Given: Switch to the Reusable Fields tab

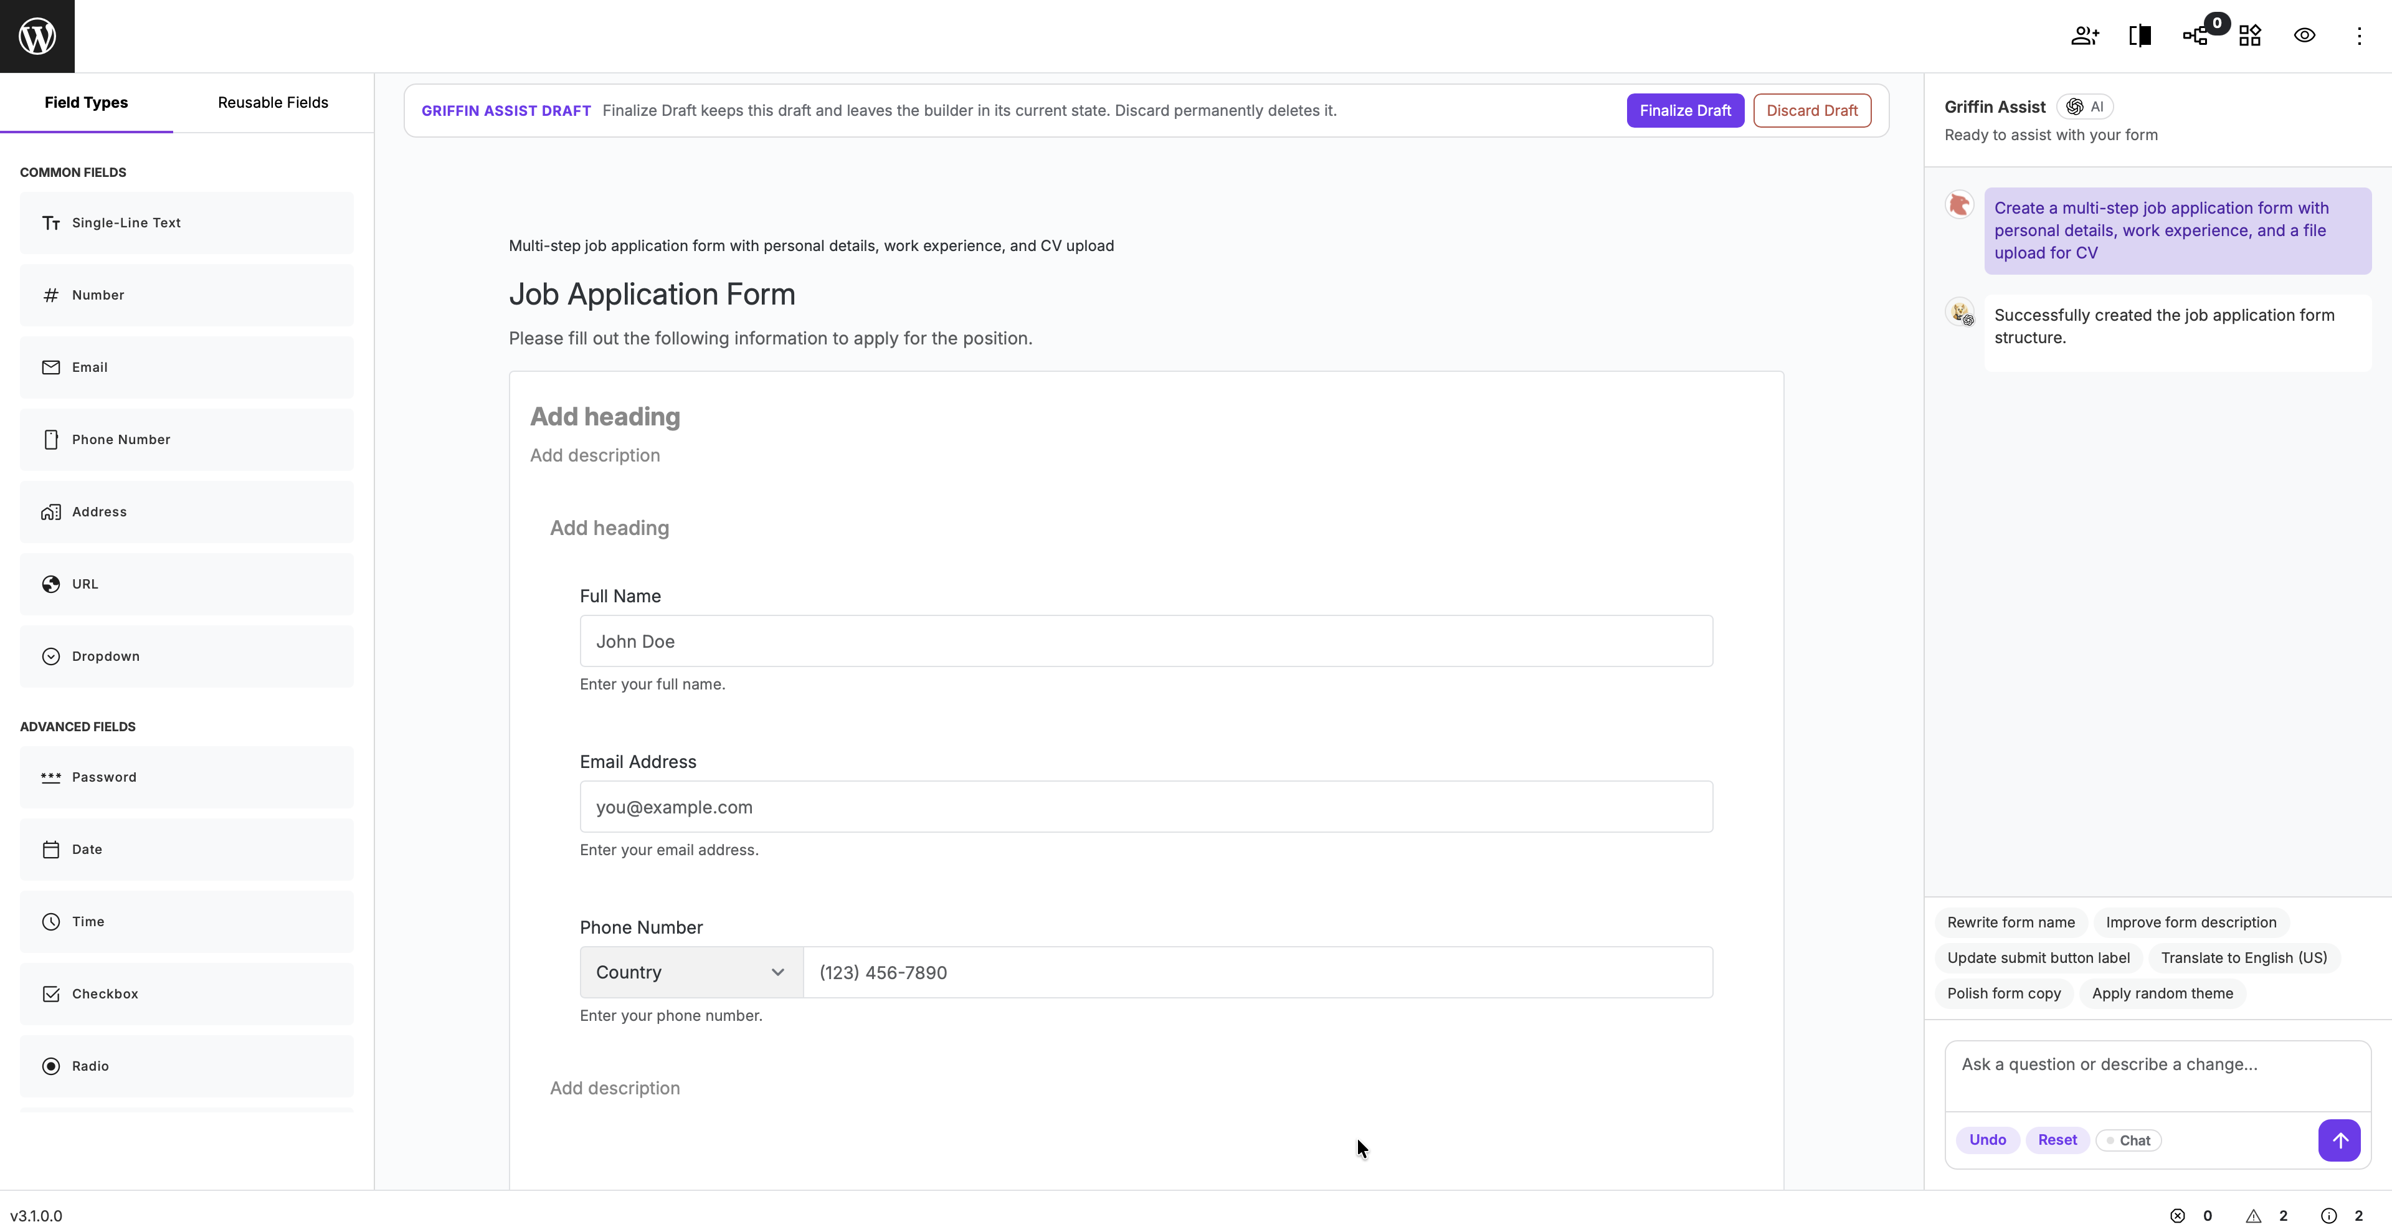Looking at the screenshot, I should tap(273, 103).
